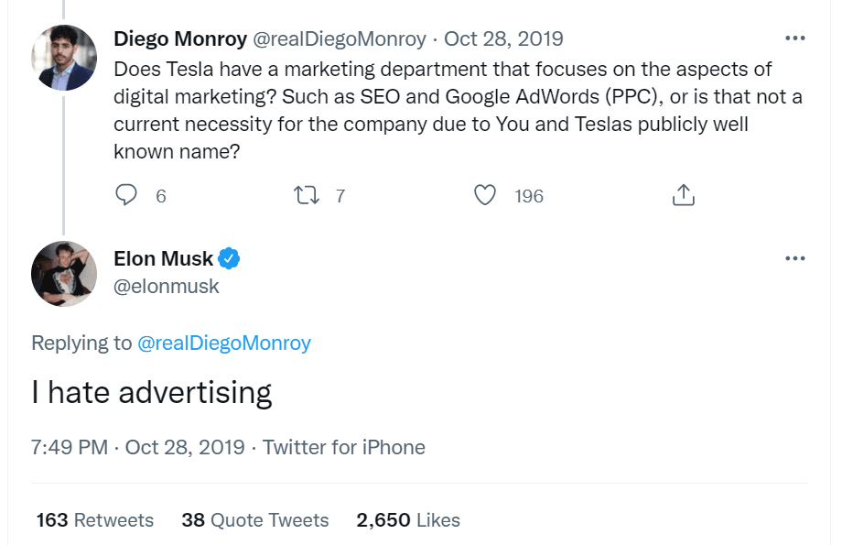View the 163 Retweets list
Image resolution: width=842 pixels, height=545 pixels.
[95, 520]
